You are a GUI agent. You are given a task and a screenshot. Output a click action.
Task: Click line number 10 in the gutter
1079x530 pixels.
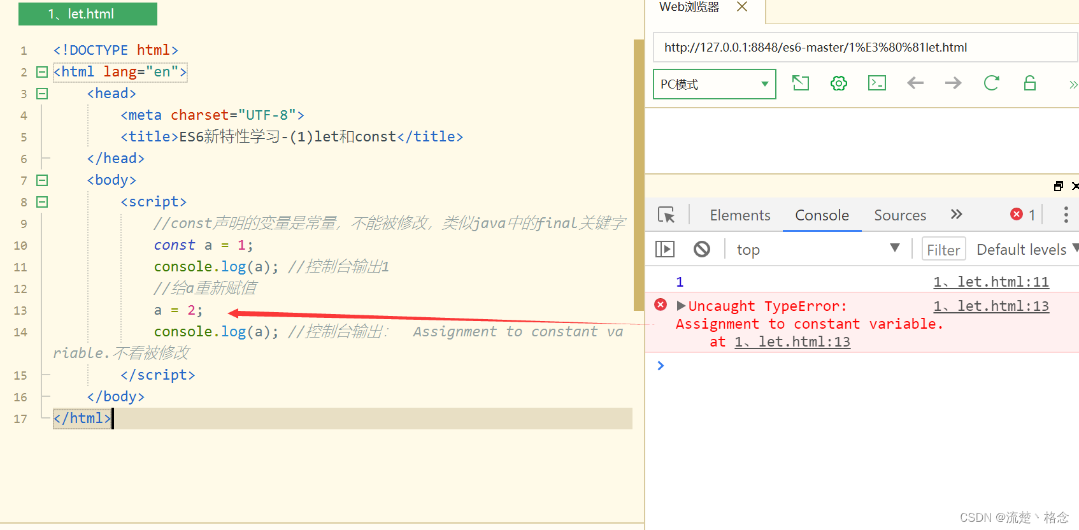pos(20,245)
